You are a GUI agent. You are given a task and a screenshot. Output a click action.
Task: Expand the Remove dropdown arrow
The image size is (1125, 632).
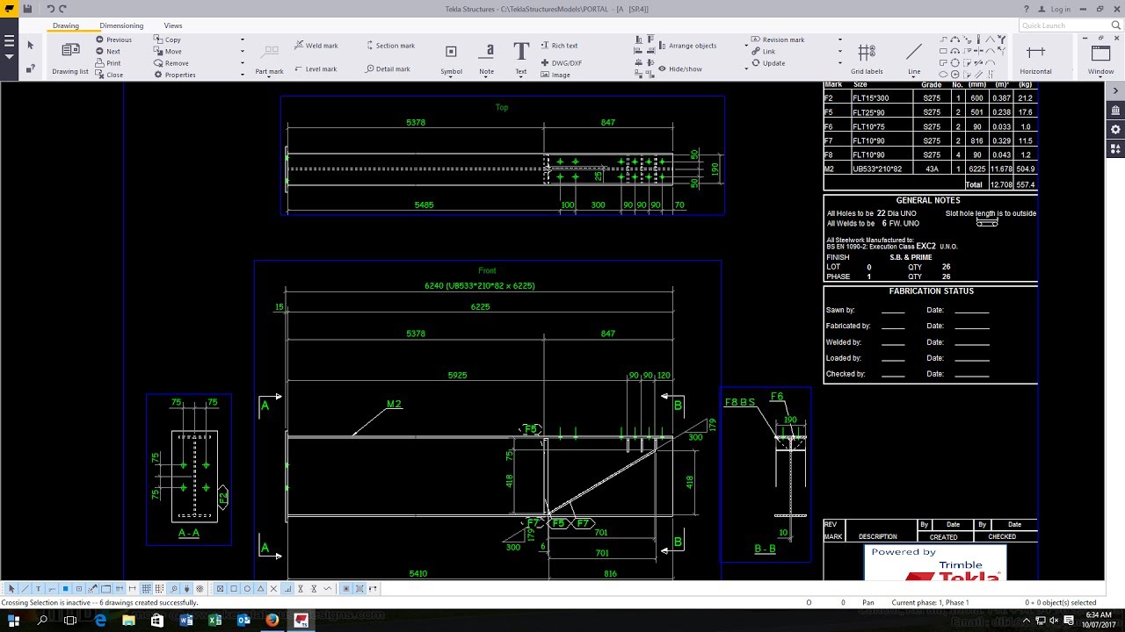point(243,63)
